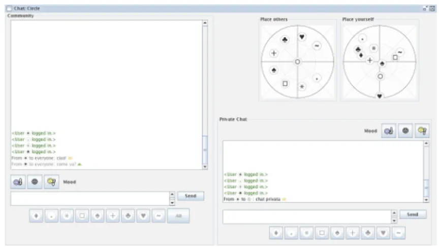Select the spade token in Place others
This screenshot has height=247, width=439.
coord(274,70)
